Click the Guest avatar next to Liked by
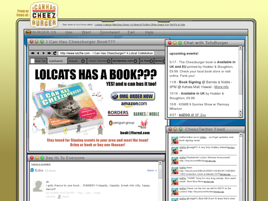268x201 pixels. point(59,197)
